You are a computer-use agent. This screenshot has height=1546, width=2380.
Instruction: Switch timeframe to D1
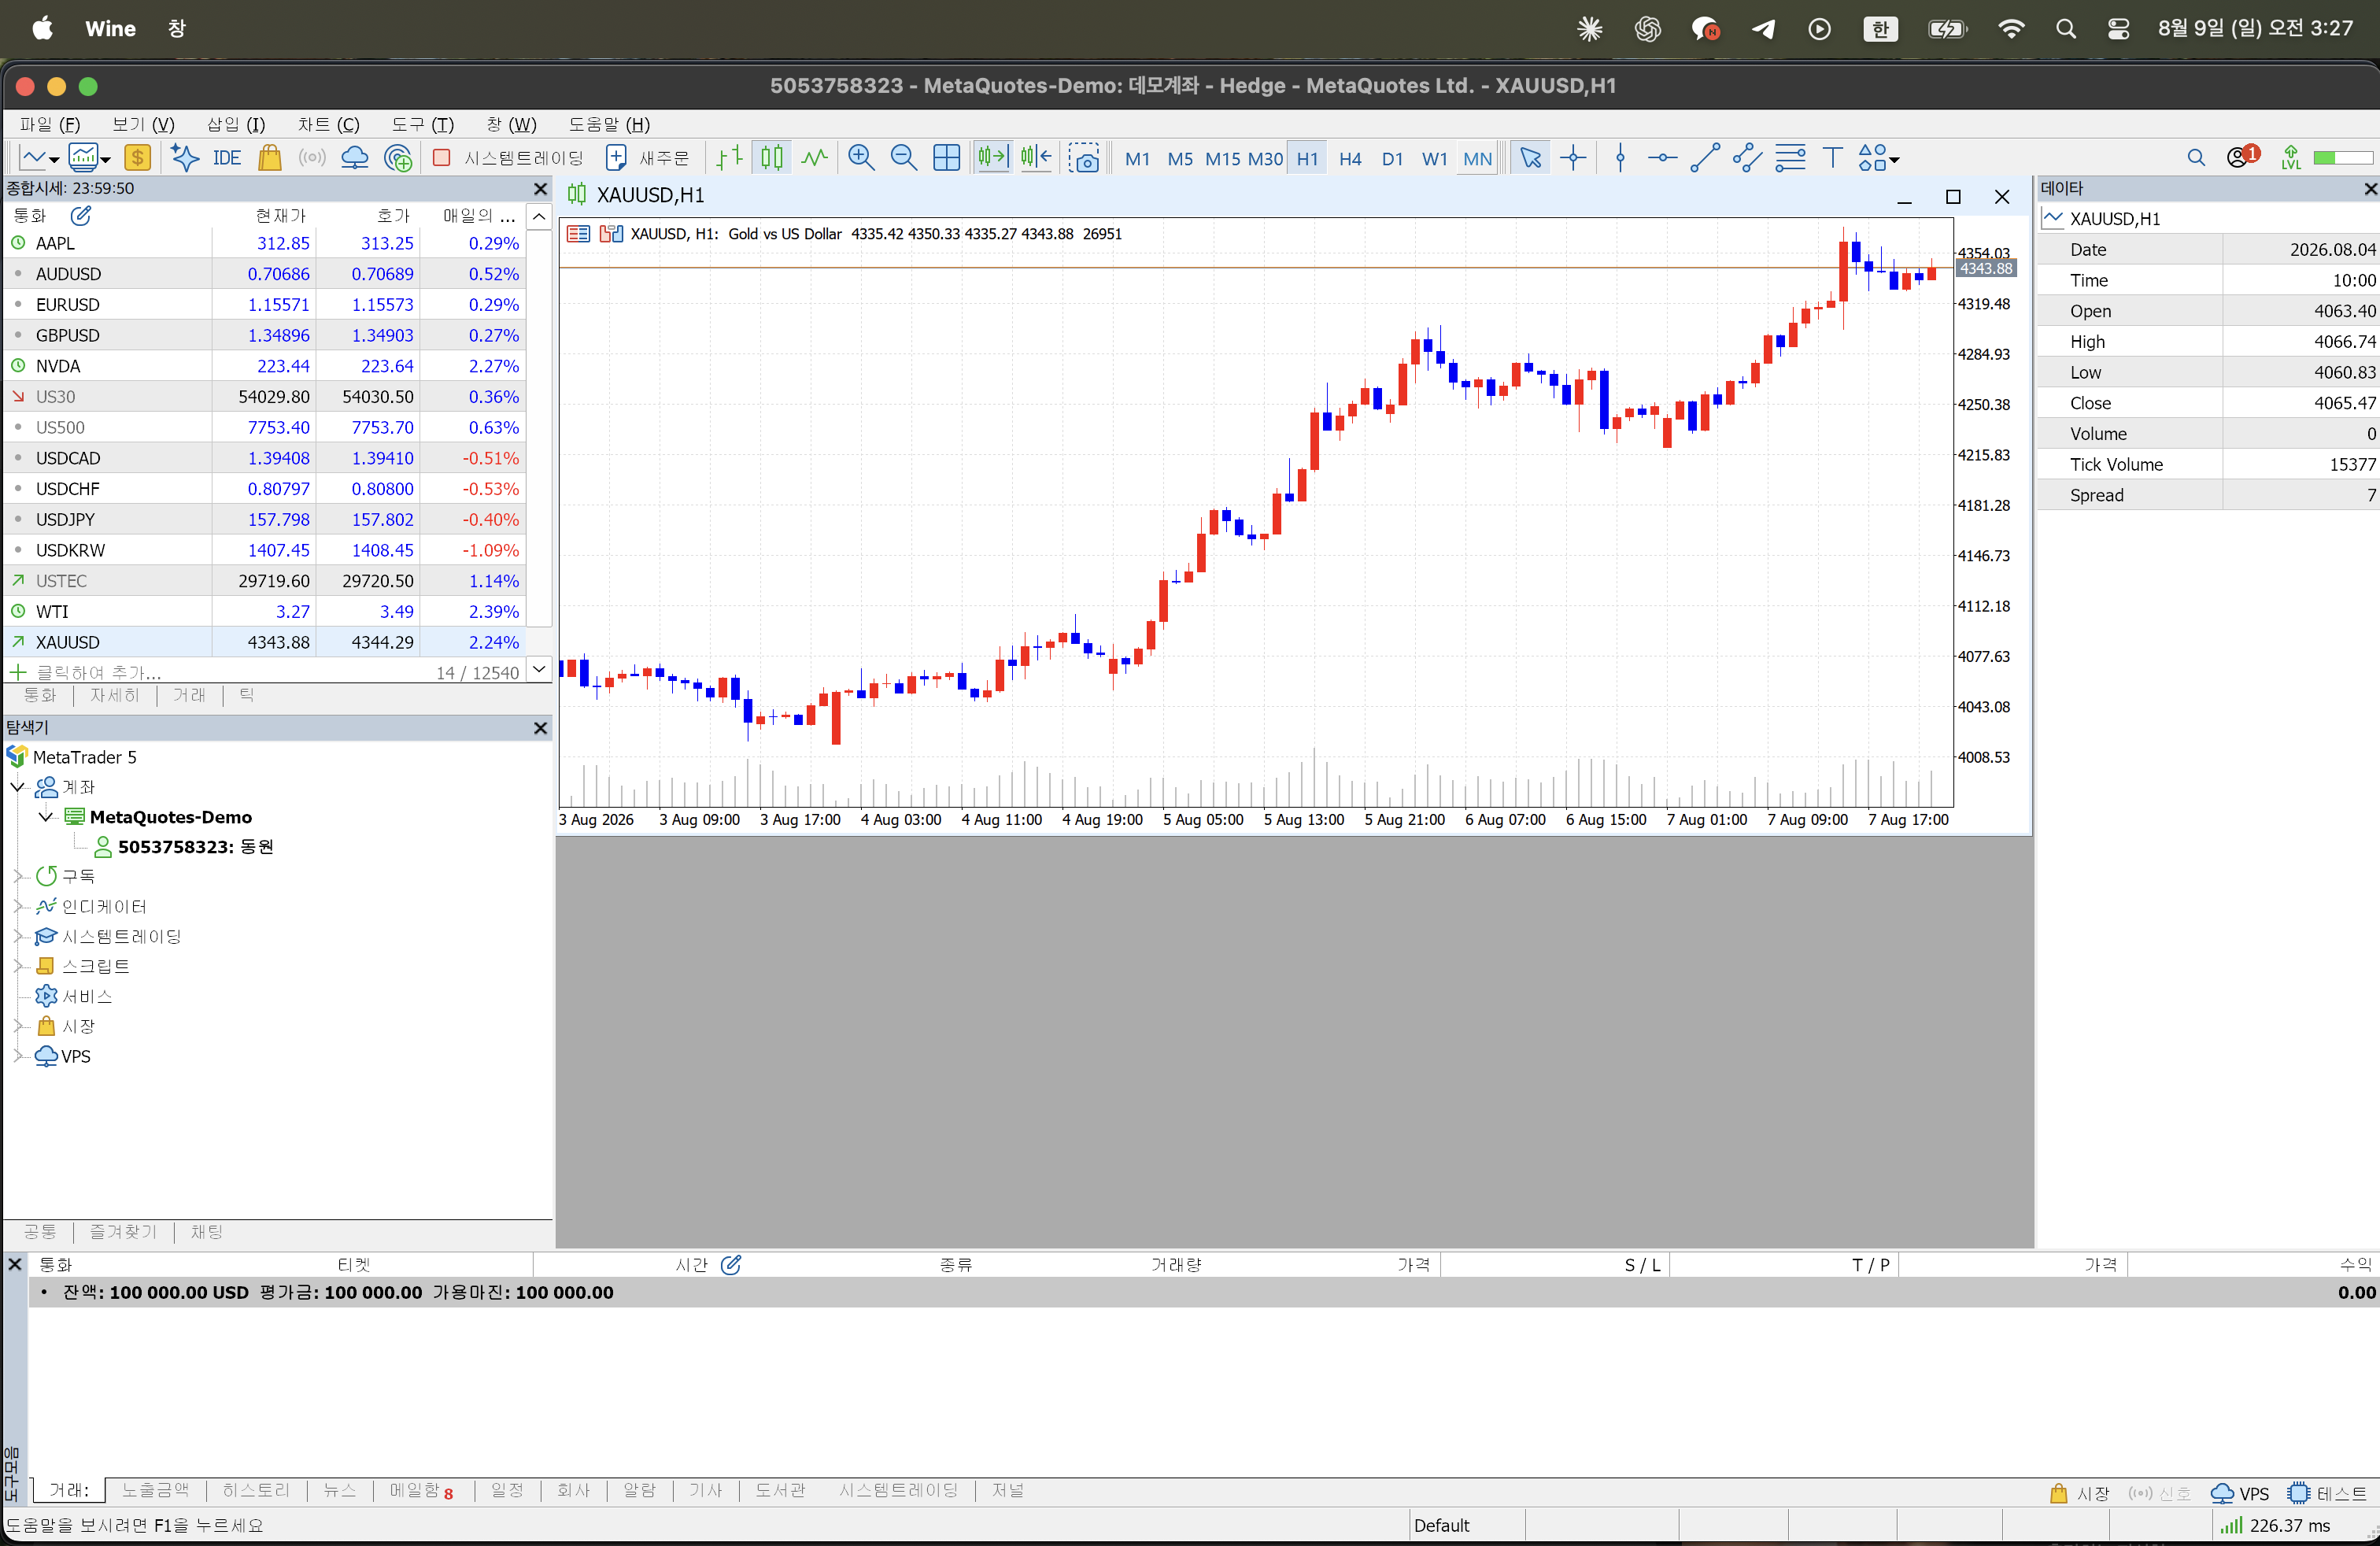(1392, 158)
